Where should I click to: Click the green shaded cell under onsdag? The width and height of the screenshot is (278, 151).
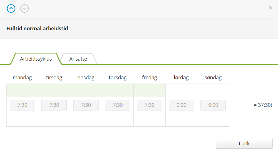(86, 90)
